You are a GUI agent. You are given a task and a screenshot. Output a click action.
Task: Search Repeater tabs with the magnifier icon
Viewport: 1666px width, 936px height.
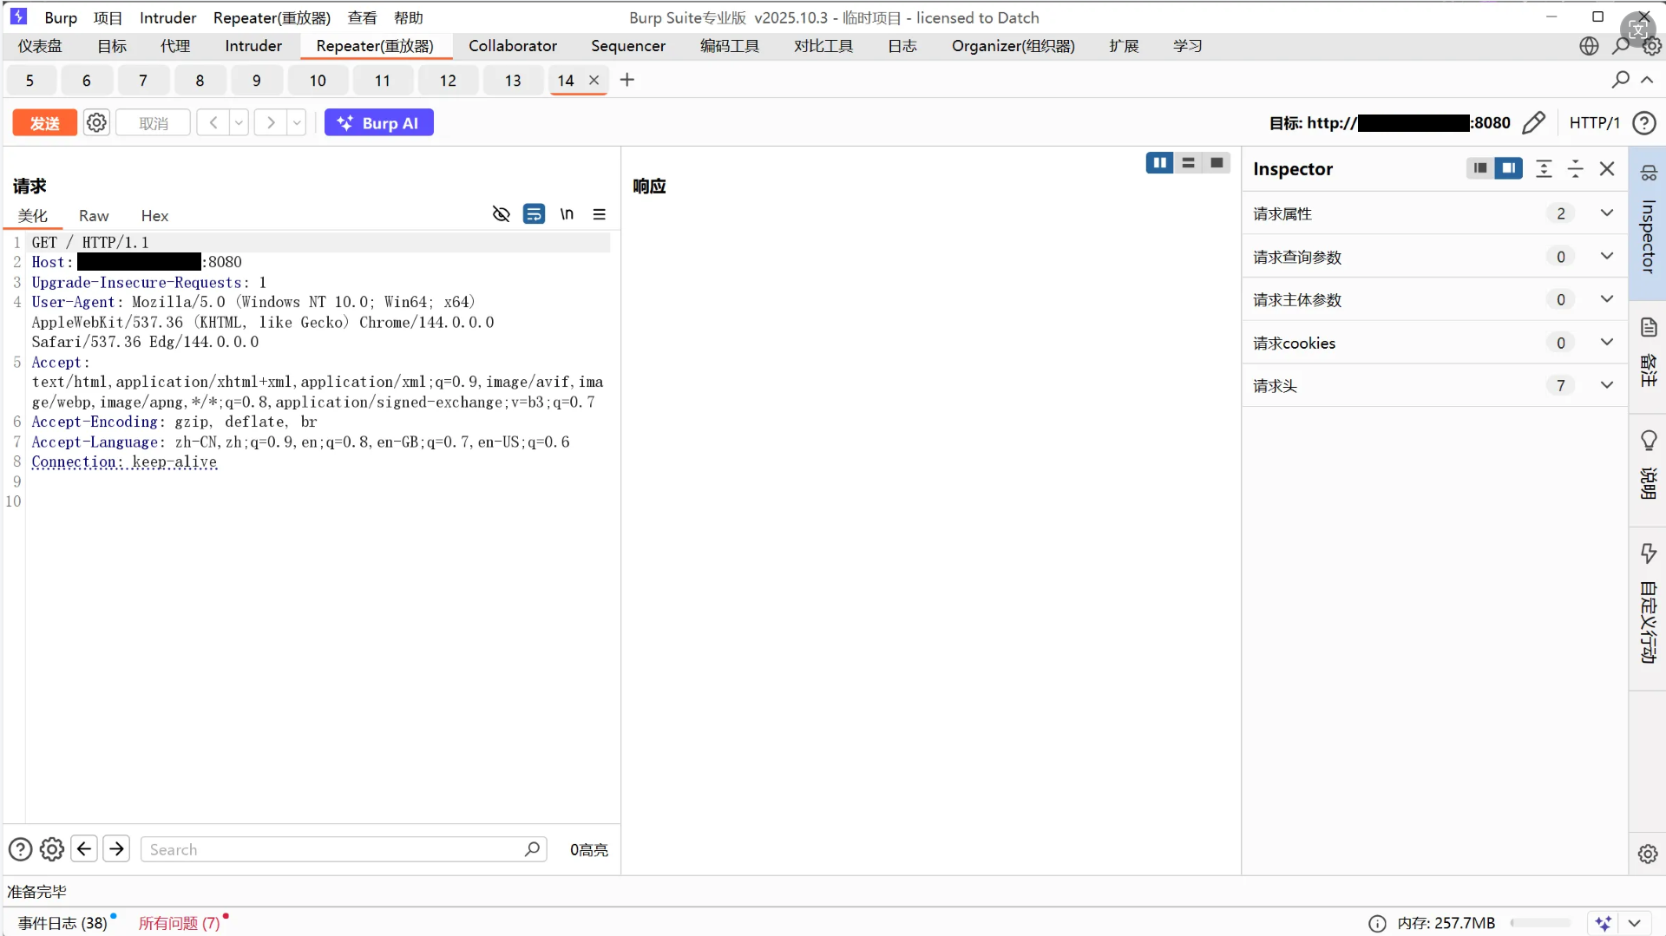[x=1620, y=80]
